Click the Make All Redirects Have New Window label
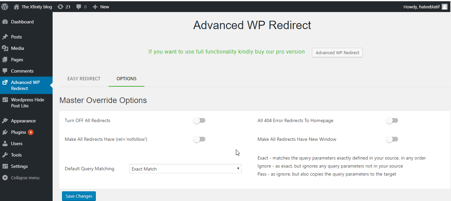 (x=297, y=139)
